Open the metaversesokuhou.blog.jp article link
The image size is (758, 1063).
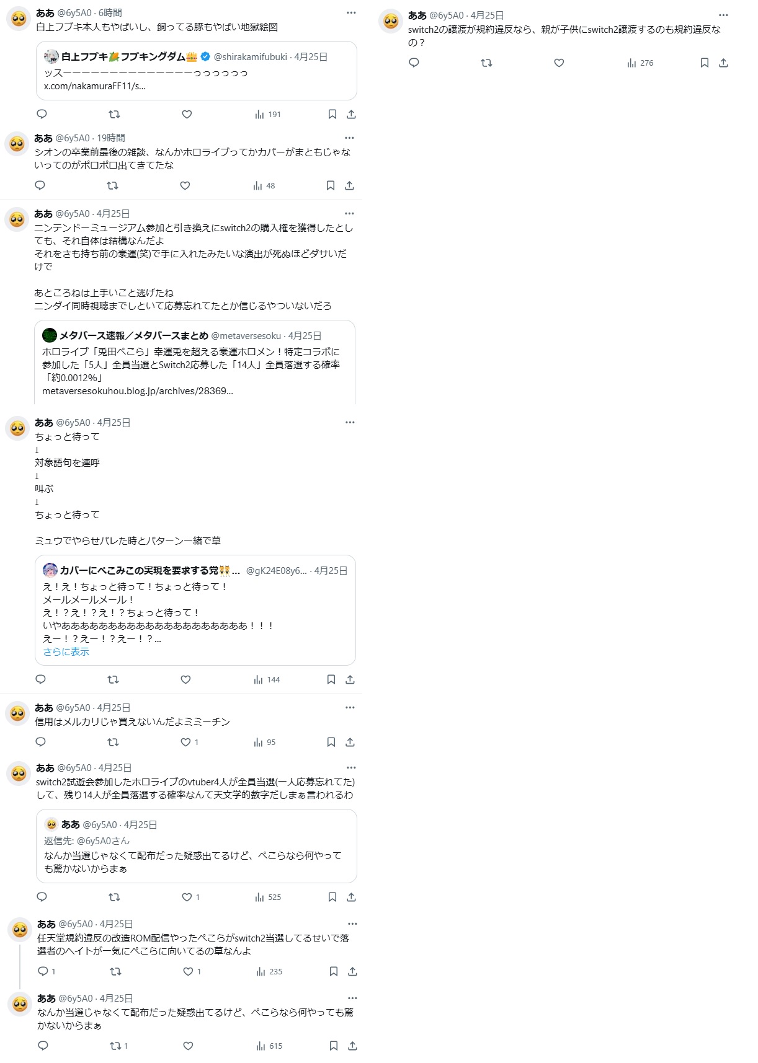(137, 391)
